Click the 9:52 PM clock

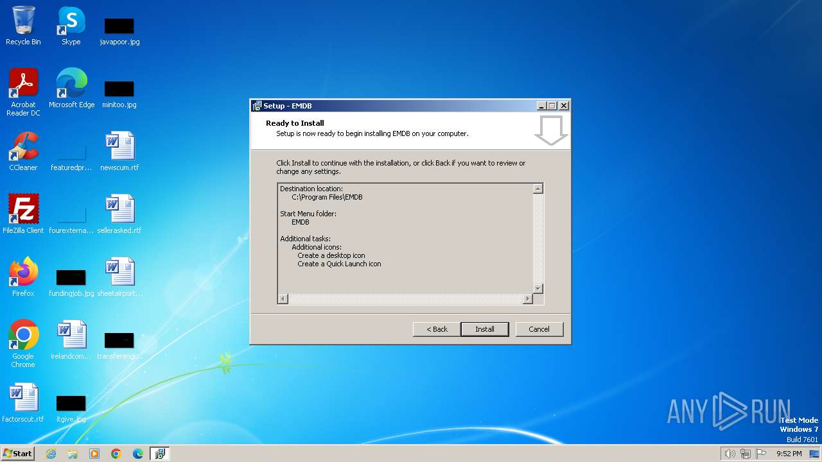[789, 454]
